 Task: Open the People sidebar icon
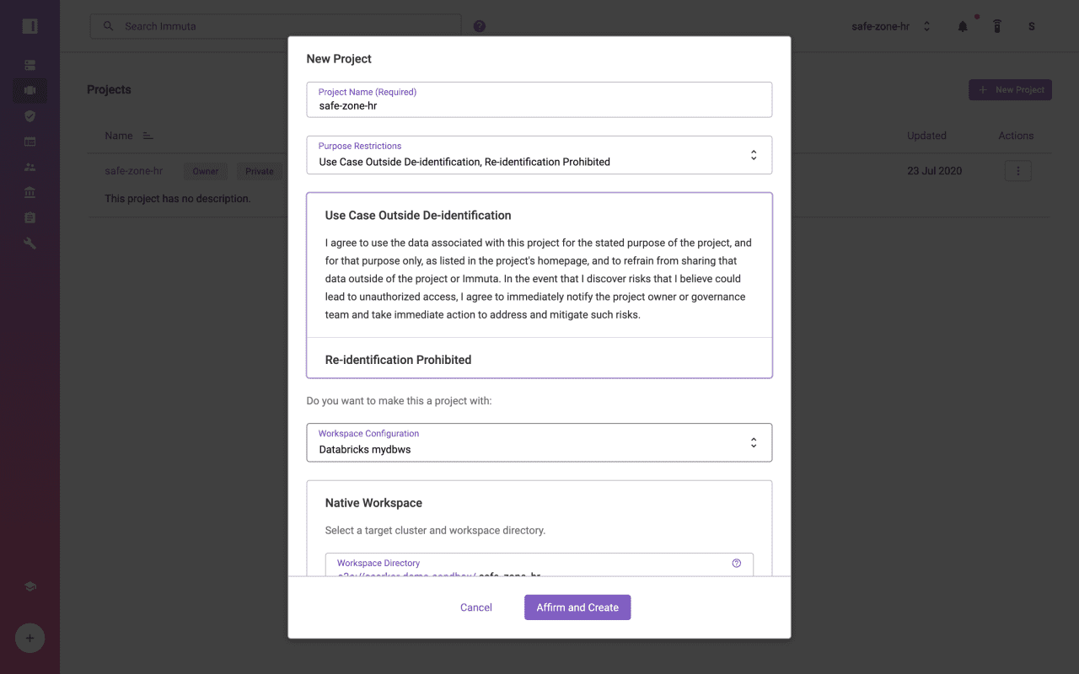(x=30, y=167)
